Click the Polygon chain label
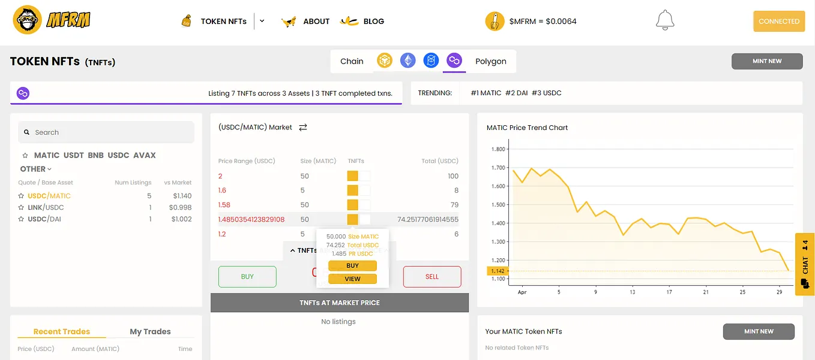The width and height of the screenshot is (815, 360). (x=491, y=61)
